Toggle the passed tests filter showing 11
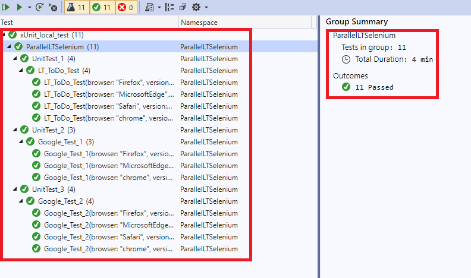 click(x=101, y=7)
